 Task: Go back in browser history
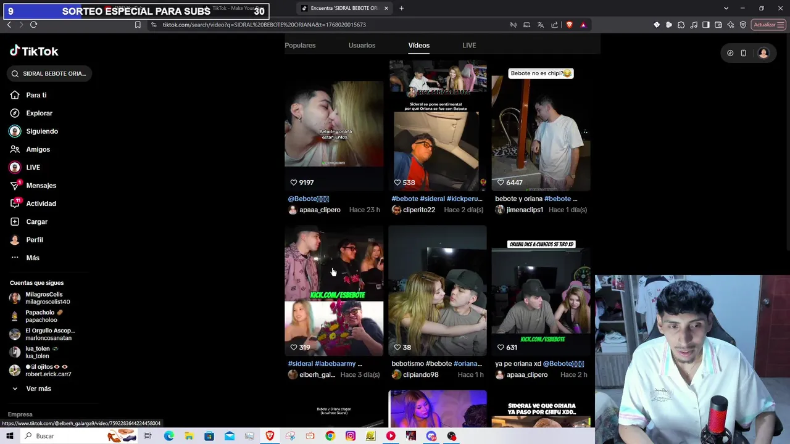pos(9,25)
